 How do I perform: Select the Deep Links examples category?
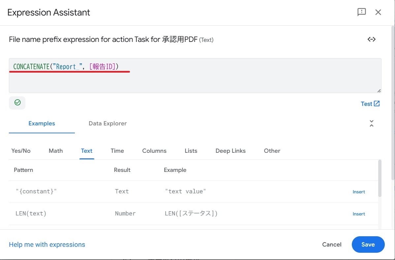230,151
